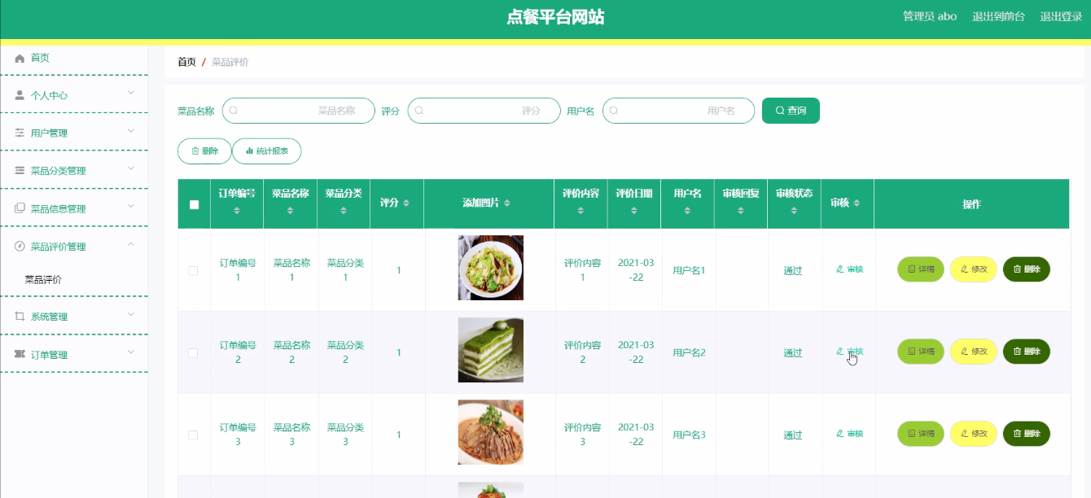This screenshot has width=1091, height=498.
Task: Click 删除 for 用户名1 row
Action: click(x=1027, y=269)
